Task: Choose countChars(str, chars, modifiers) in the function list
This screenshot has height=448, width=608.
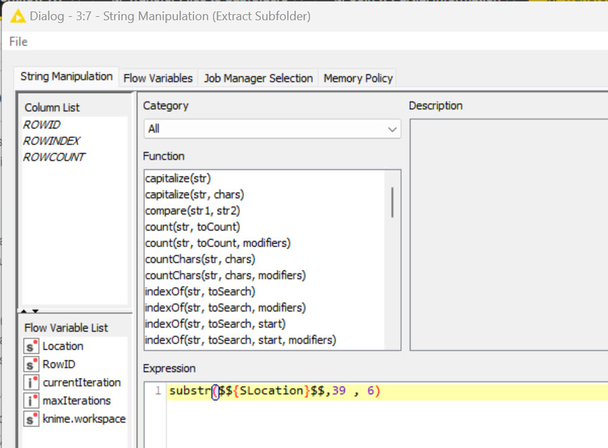Action: (225, 276)
